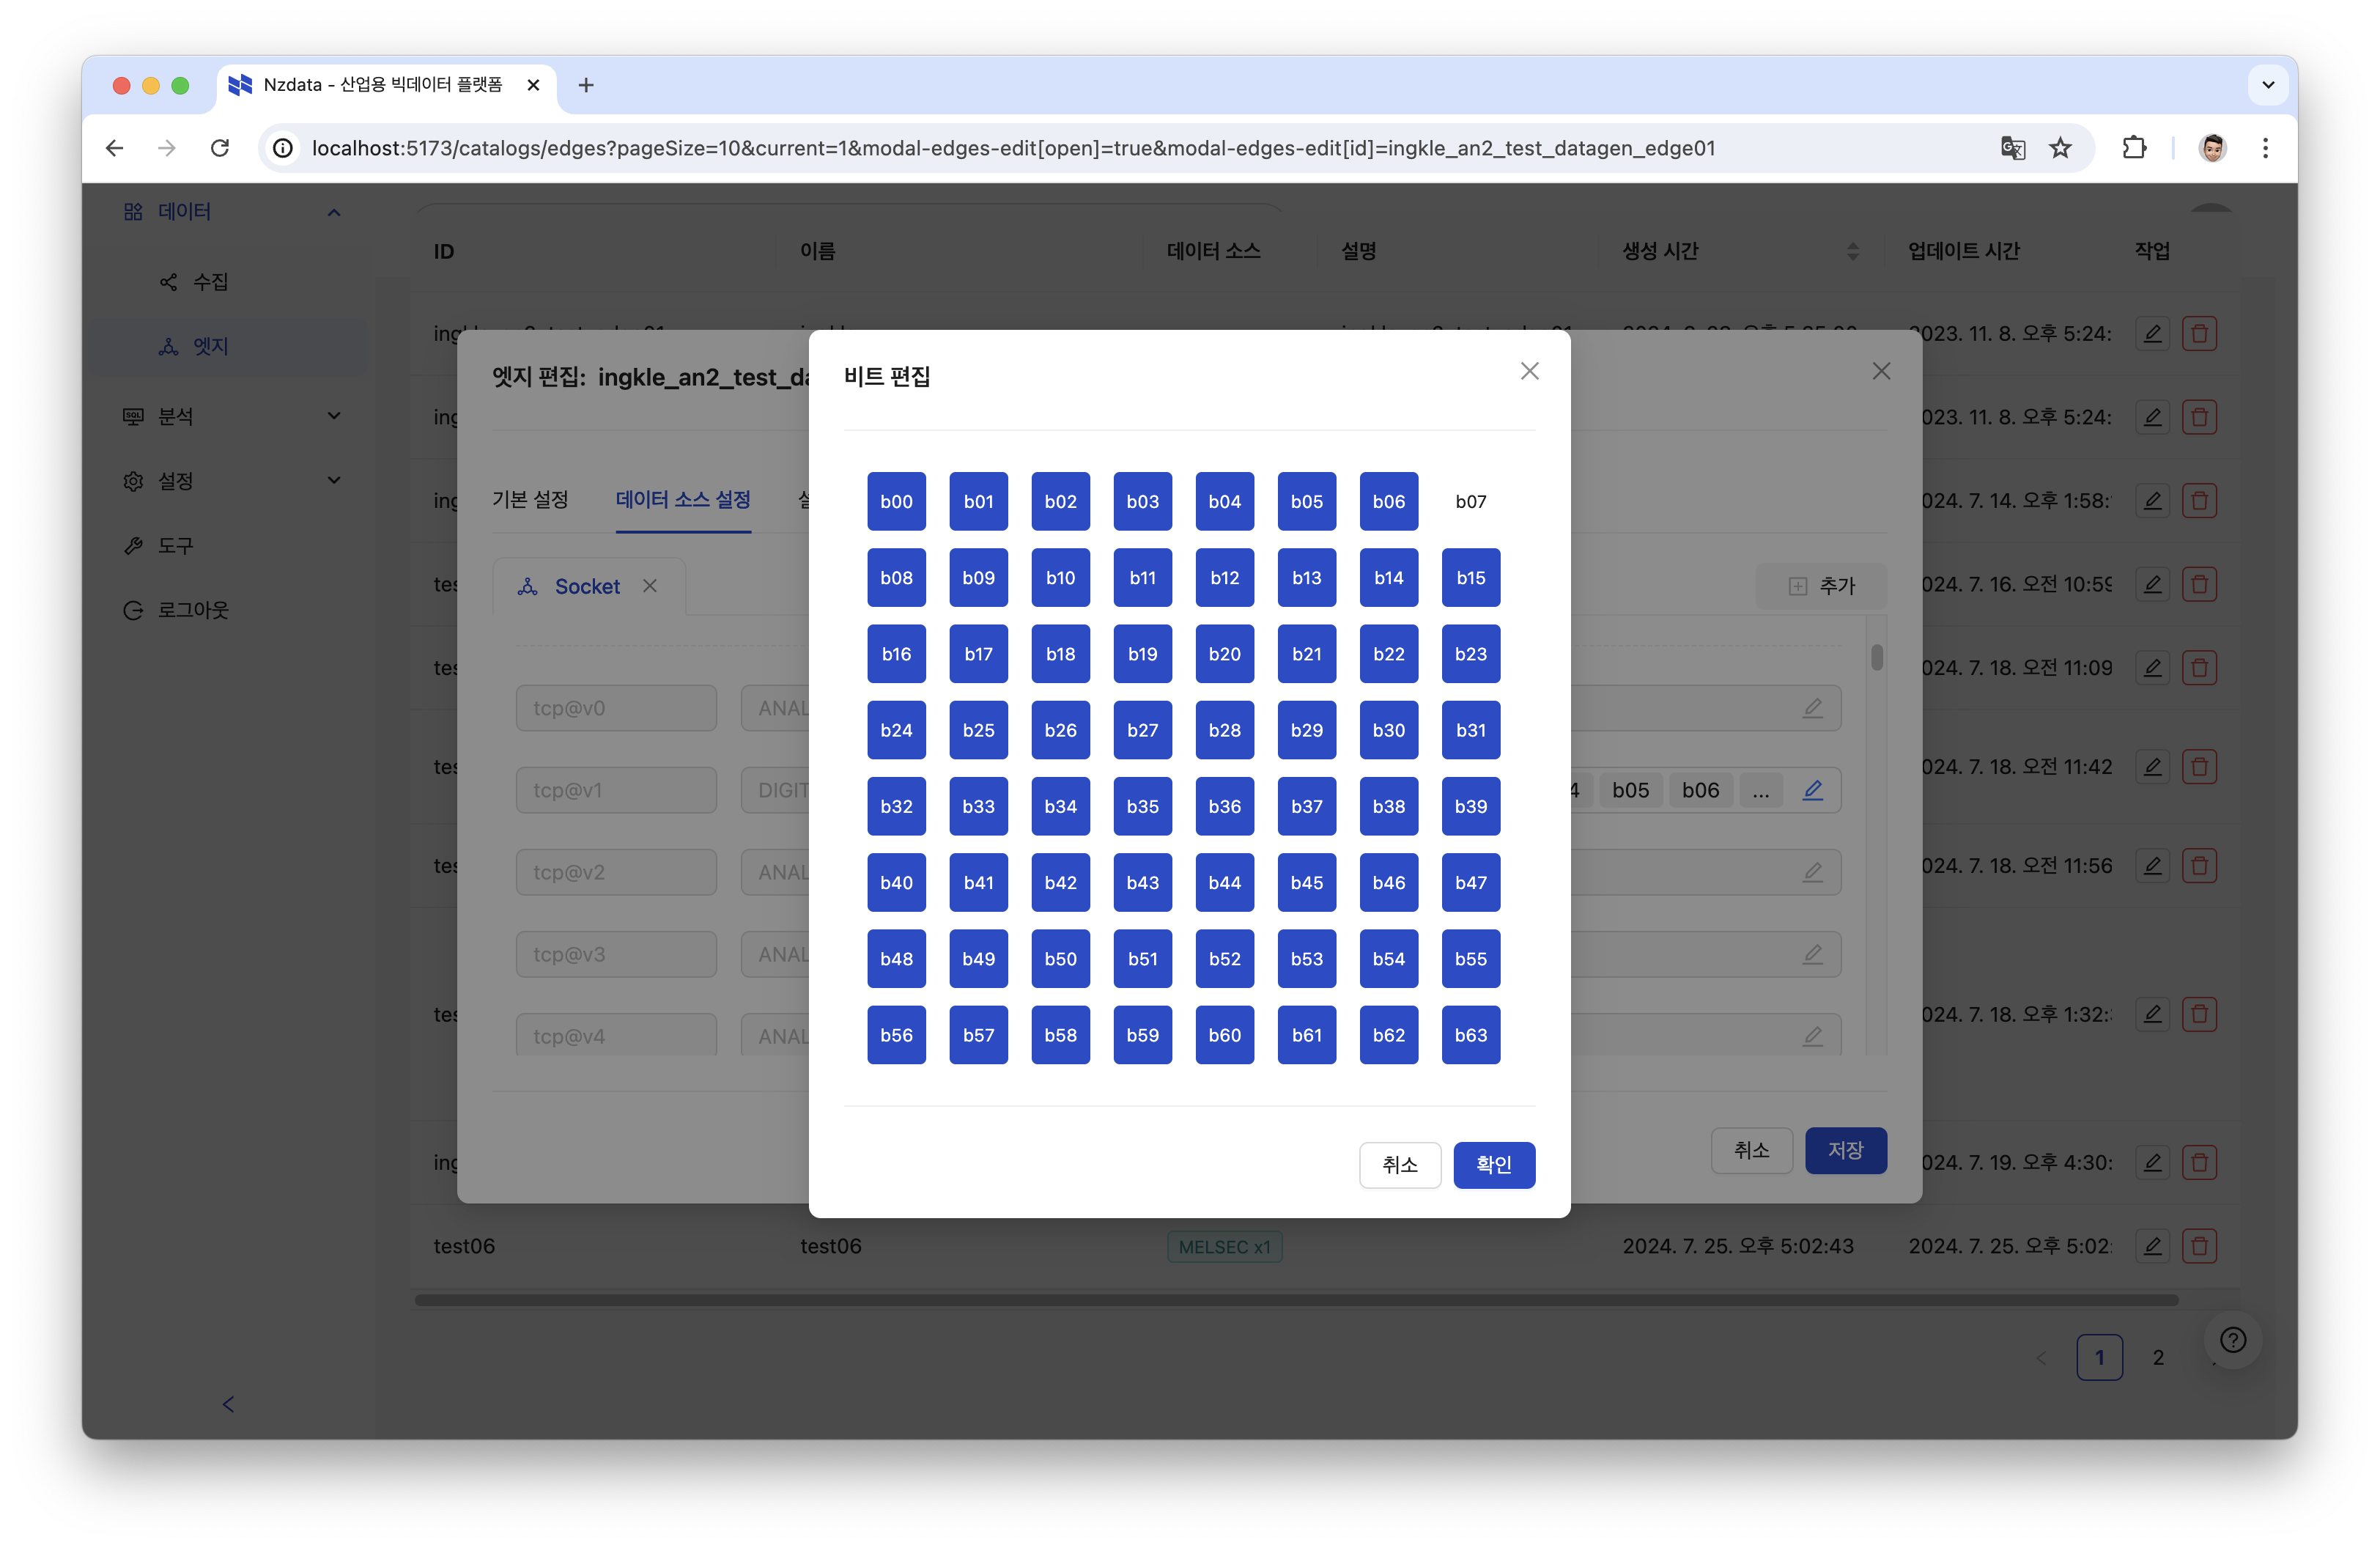The image size is (2380, 1548).
Task: Open Chrome three-dot menu
Action: pos(2265,148)
